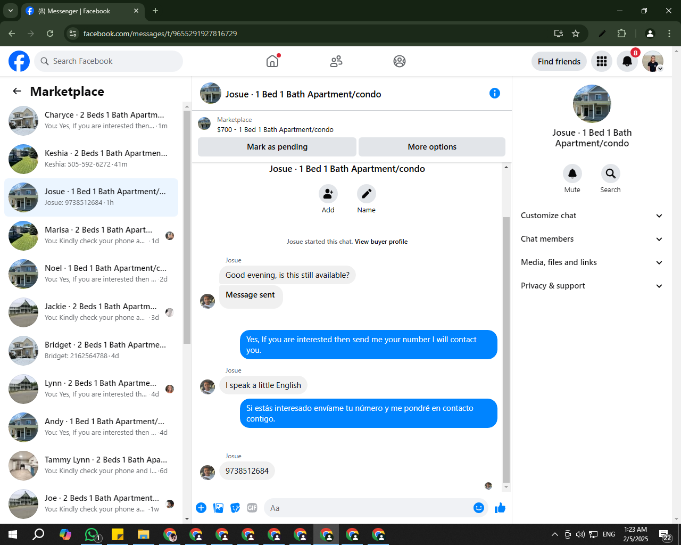Viewport: 681px width, 545px height.
Task: View buyer profile link
Action: point(381,242)
